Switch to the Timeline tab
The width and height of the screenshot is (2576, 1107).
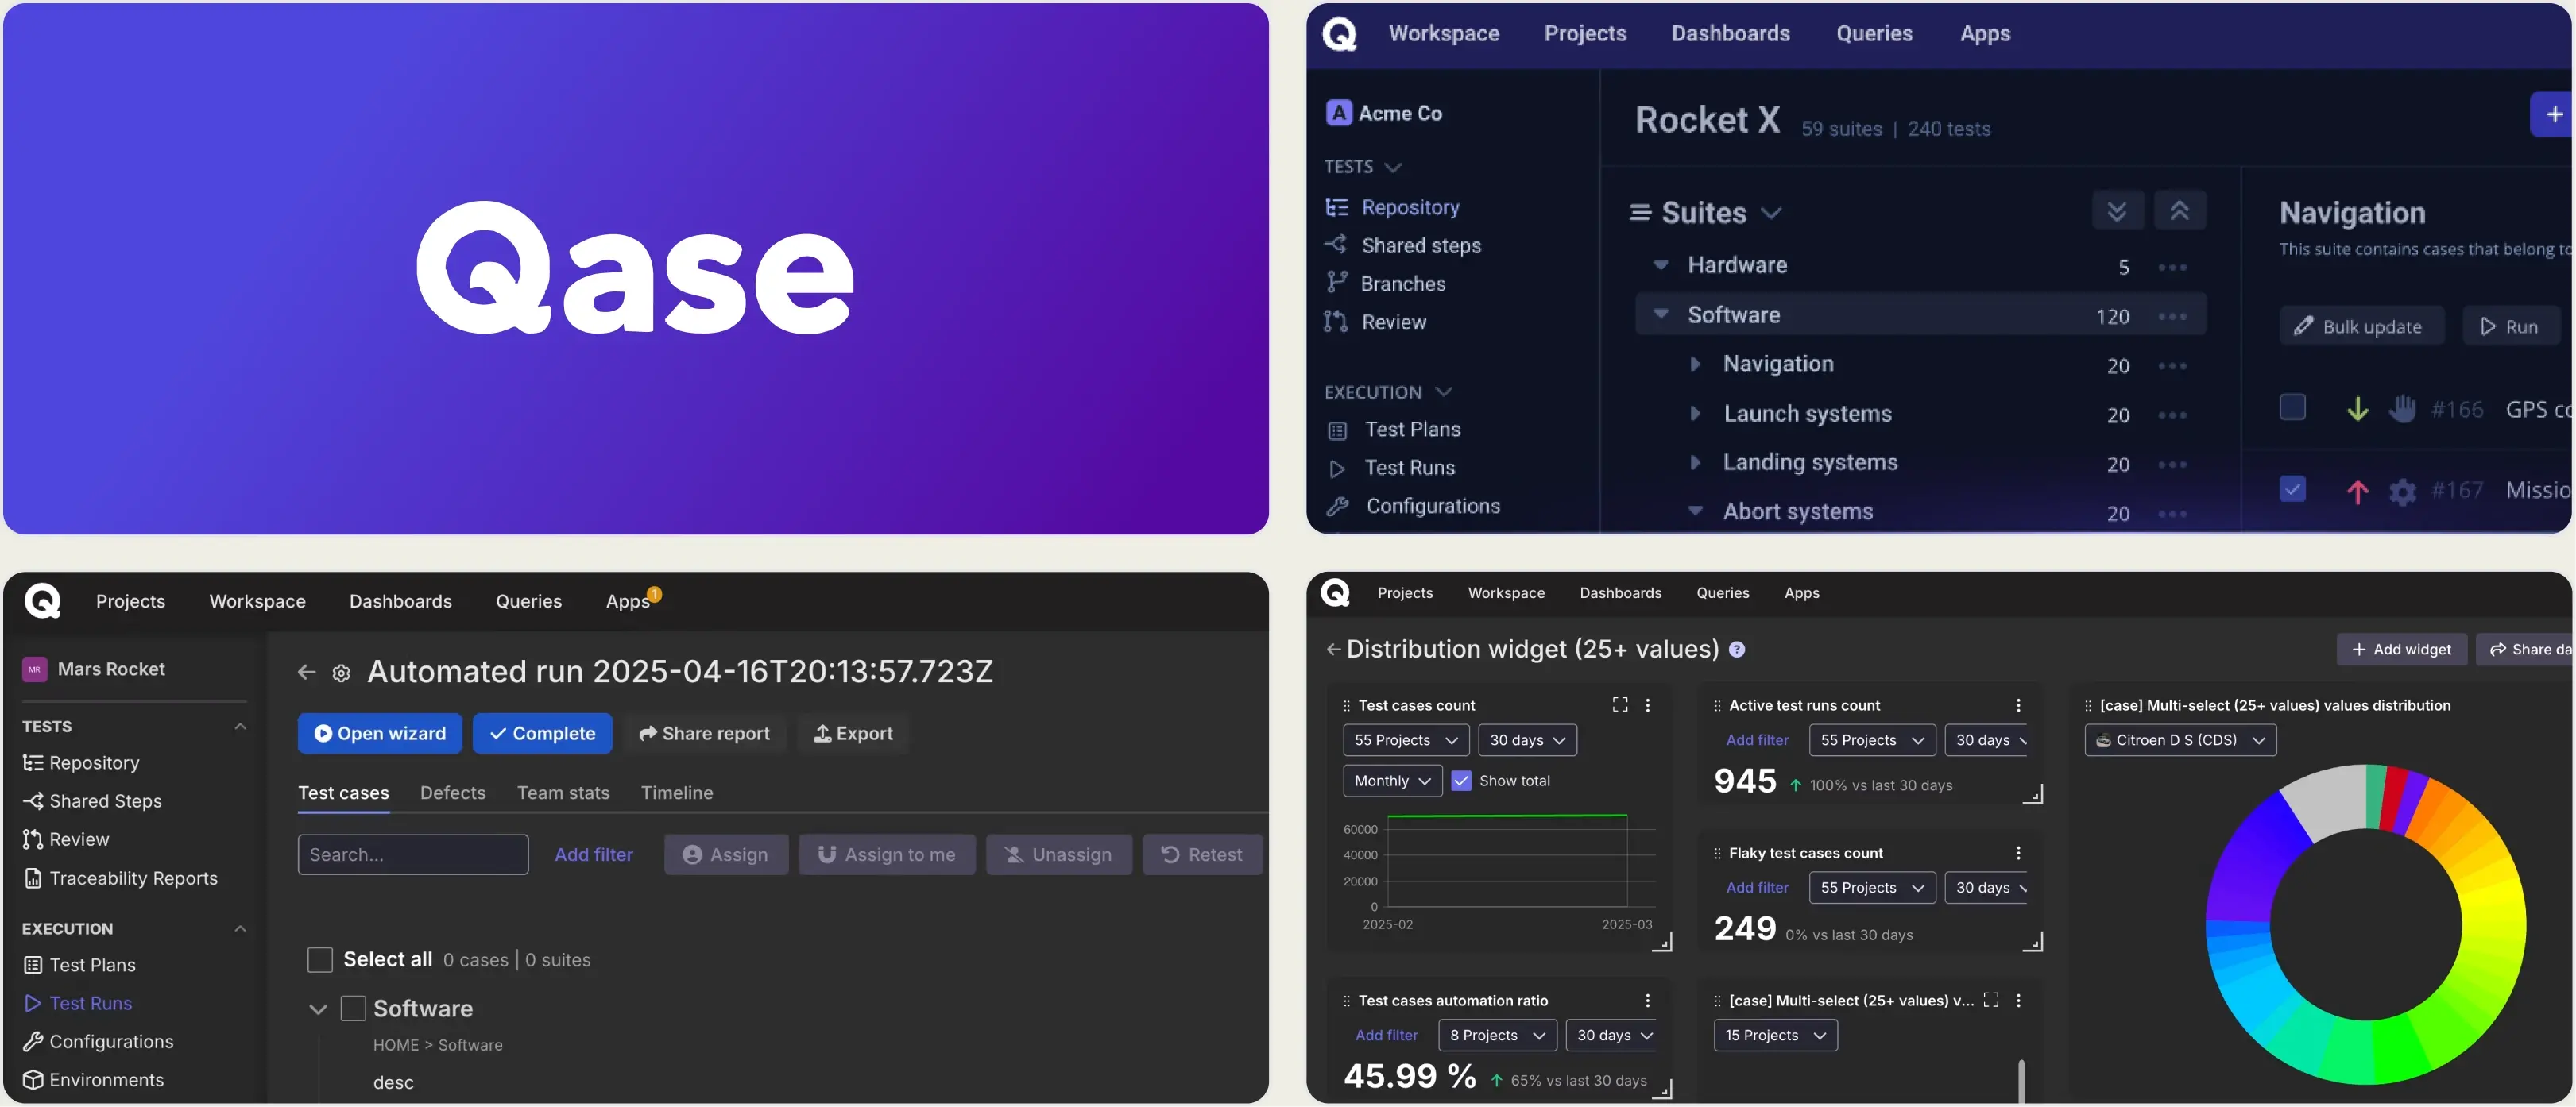pos(677,793)
